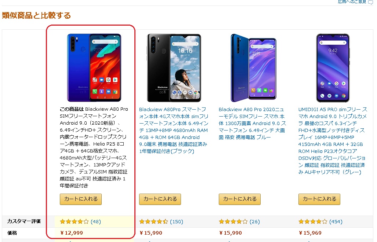Add the black Blackview A80Pro to cart

coord(160,199)
